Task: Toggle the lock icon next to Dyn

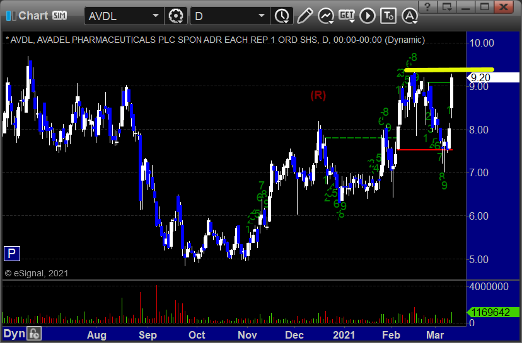Action: coord(34,334)
